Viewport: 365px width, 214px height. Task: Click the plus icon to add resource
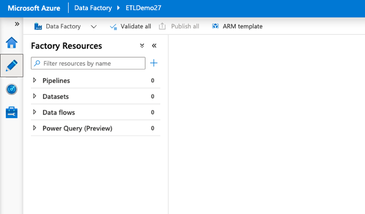tap(154, 63)
